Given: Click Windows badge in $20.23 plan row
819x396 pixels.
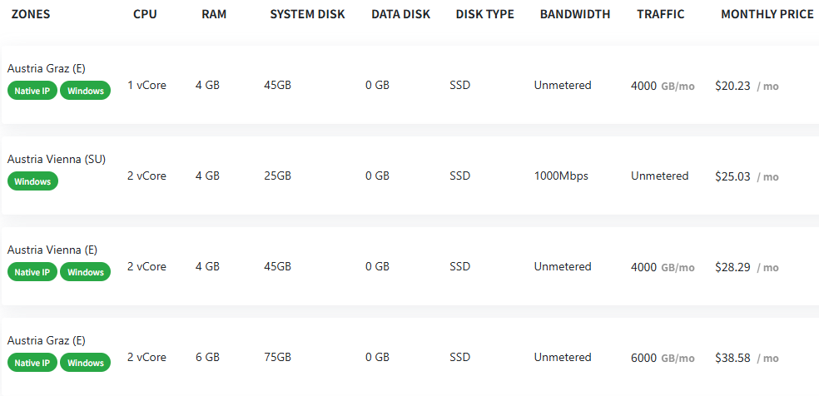Looking at the screenshot, I should pyautogui.click(x=86, y=91).
